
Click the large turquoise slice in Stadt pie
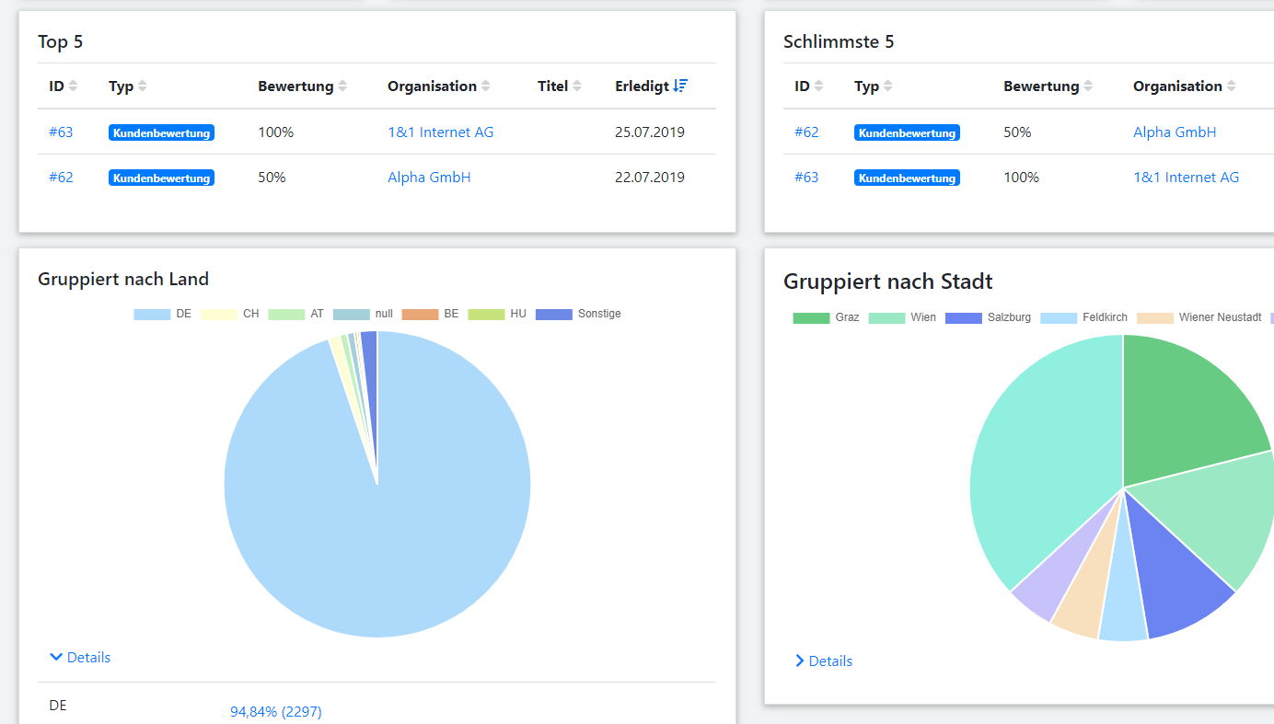[1040, 451]
